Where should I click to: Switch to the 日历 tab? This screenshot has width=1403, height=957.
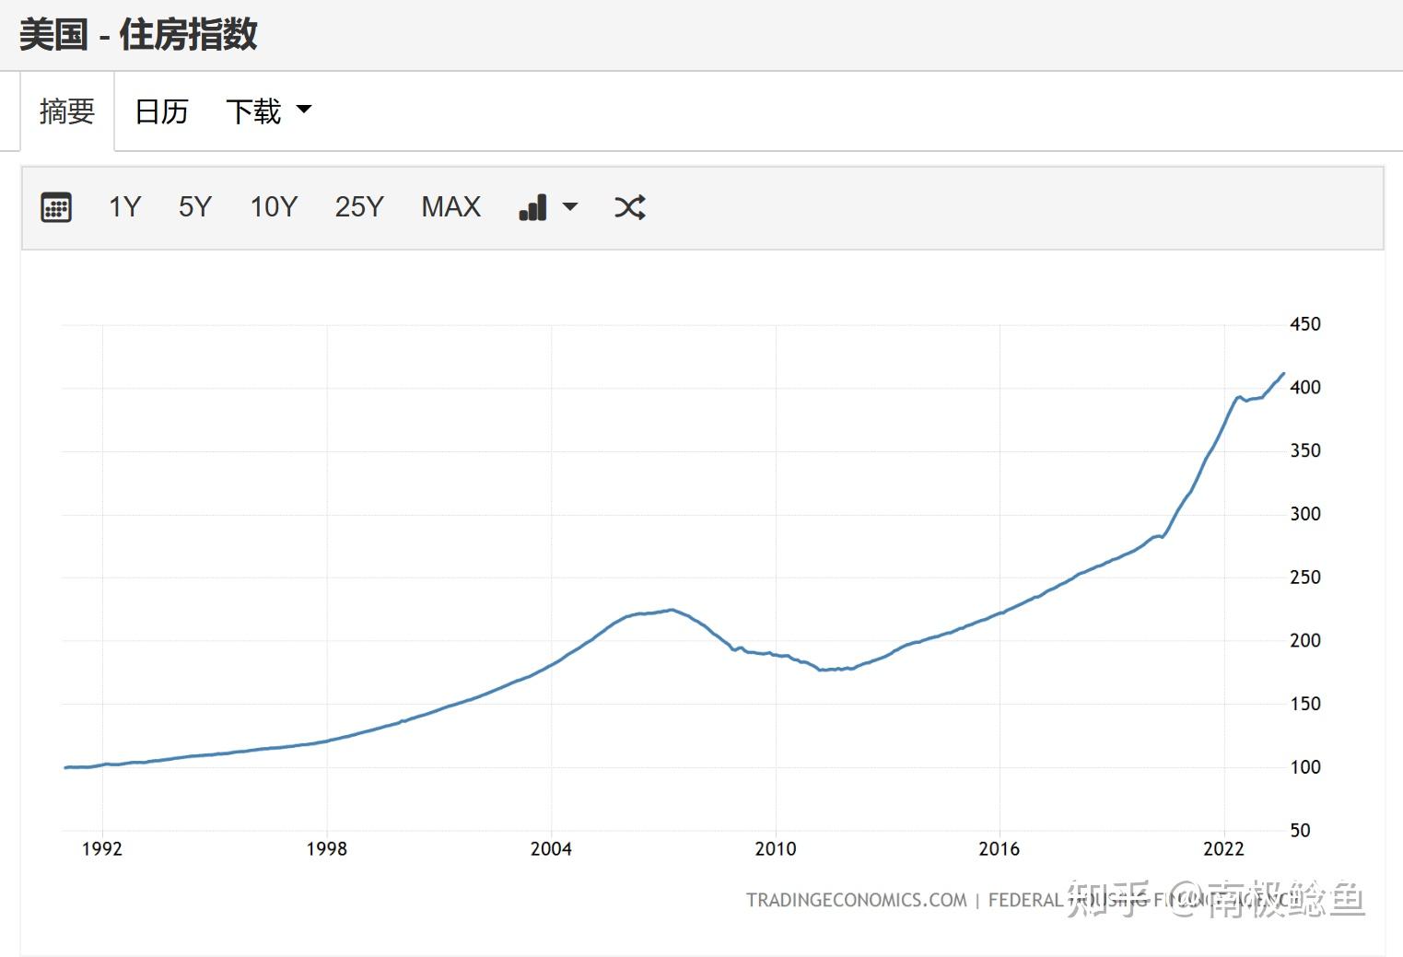pyautogui.click(x=161, y=111)
